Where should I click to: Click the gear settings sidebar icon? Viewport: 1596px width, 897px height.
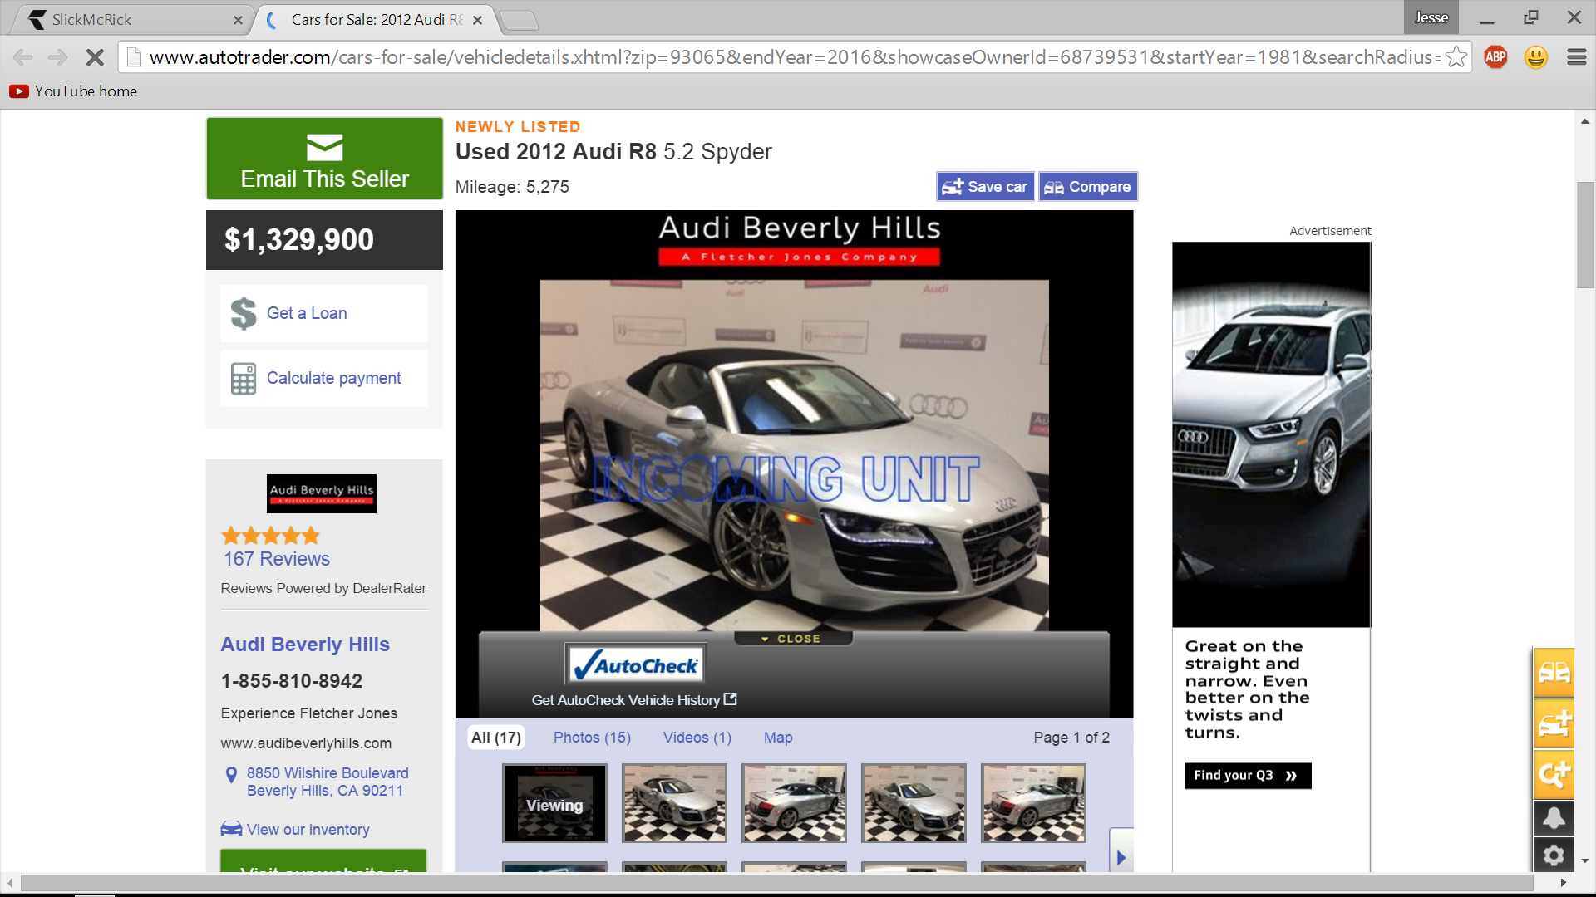[1554, 855]
